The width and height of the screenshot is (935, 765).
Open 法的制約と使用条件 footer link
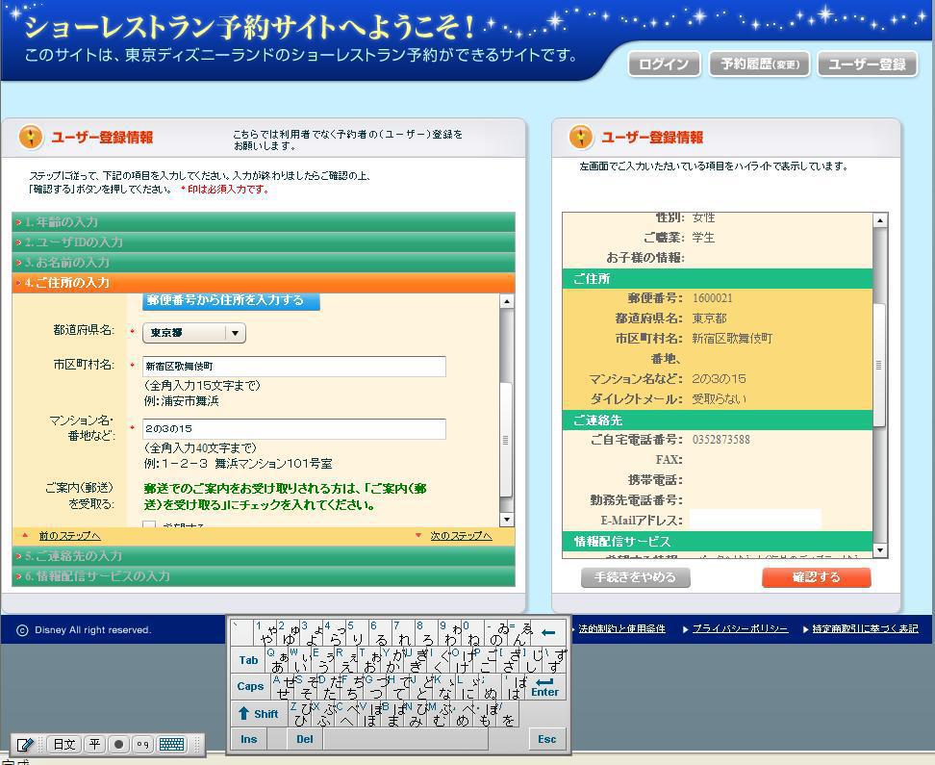coord(622,629)
